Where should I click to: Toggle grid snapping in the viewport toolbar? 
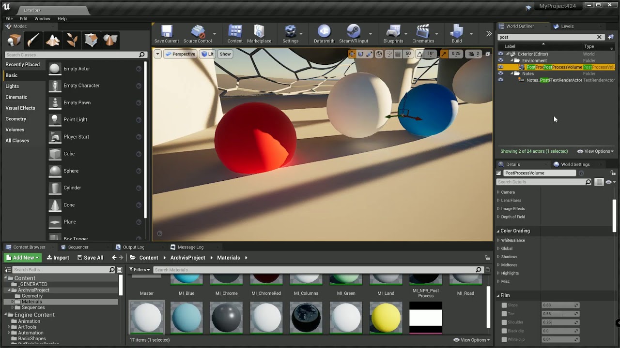click(398, 54)
